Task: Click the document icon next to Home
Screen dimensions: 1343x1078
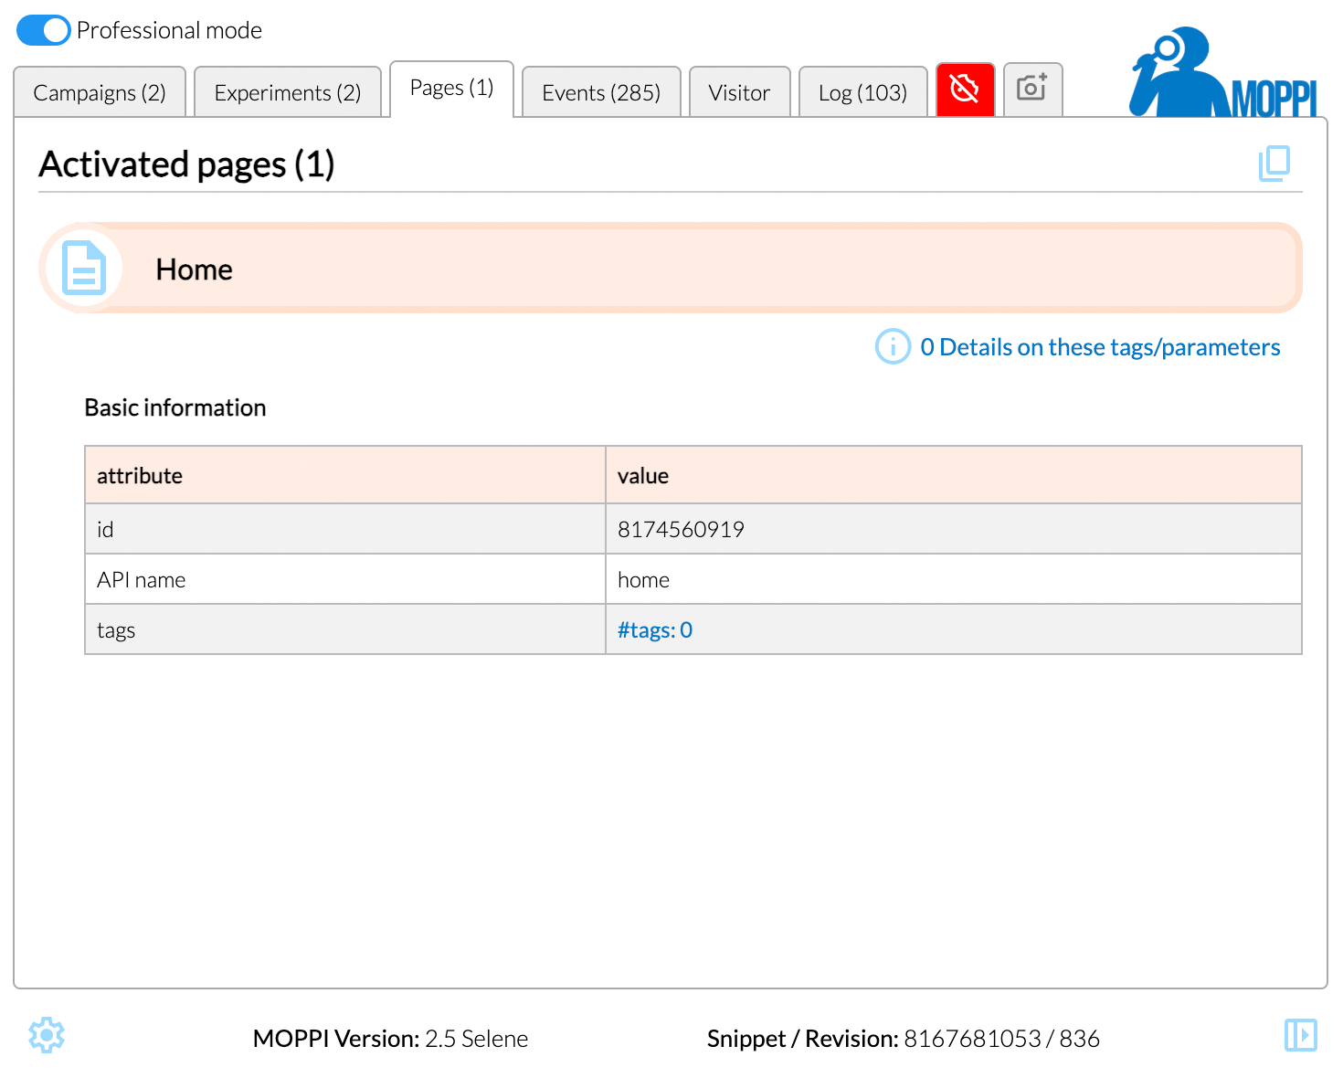Action: click(84, 269)
